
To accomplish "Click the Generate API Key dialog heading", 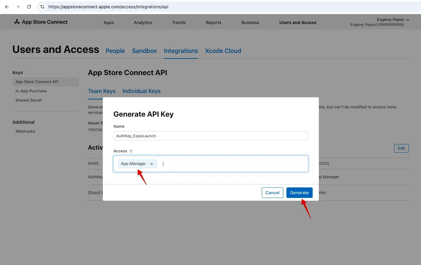I will pos(144,114).
